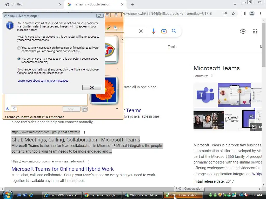Image resolution: width=266 pixels, height=199 pixels.
Task: Click the page vertical scrollbar
Action: click(x=264, y=45)
